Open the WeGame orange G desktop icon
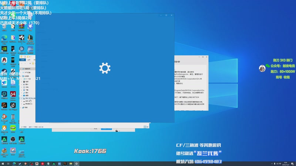This screenshot has width=296, height=166. (x=4, y=106)
